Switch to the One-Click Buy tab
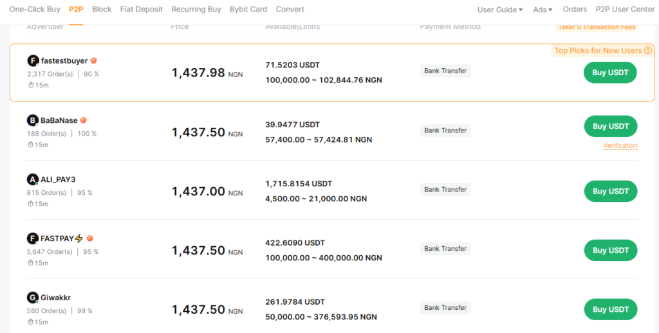659x333 pixels. (x=35, y=10)
